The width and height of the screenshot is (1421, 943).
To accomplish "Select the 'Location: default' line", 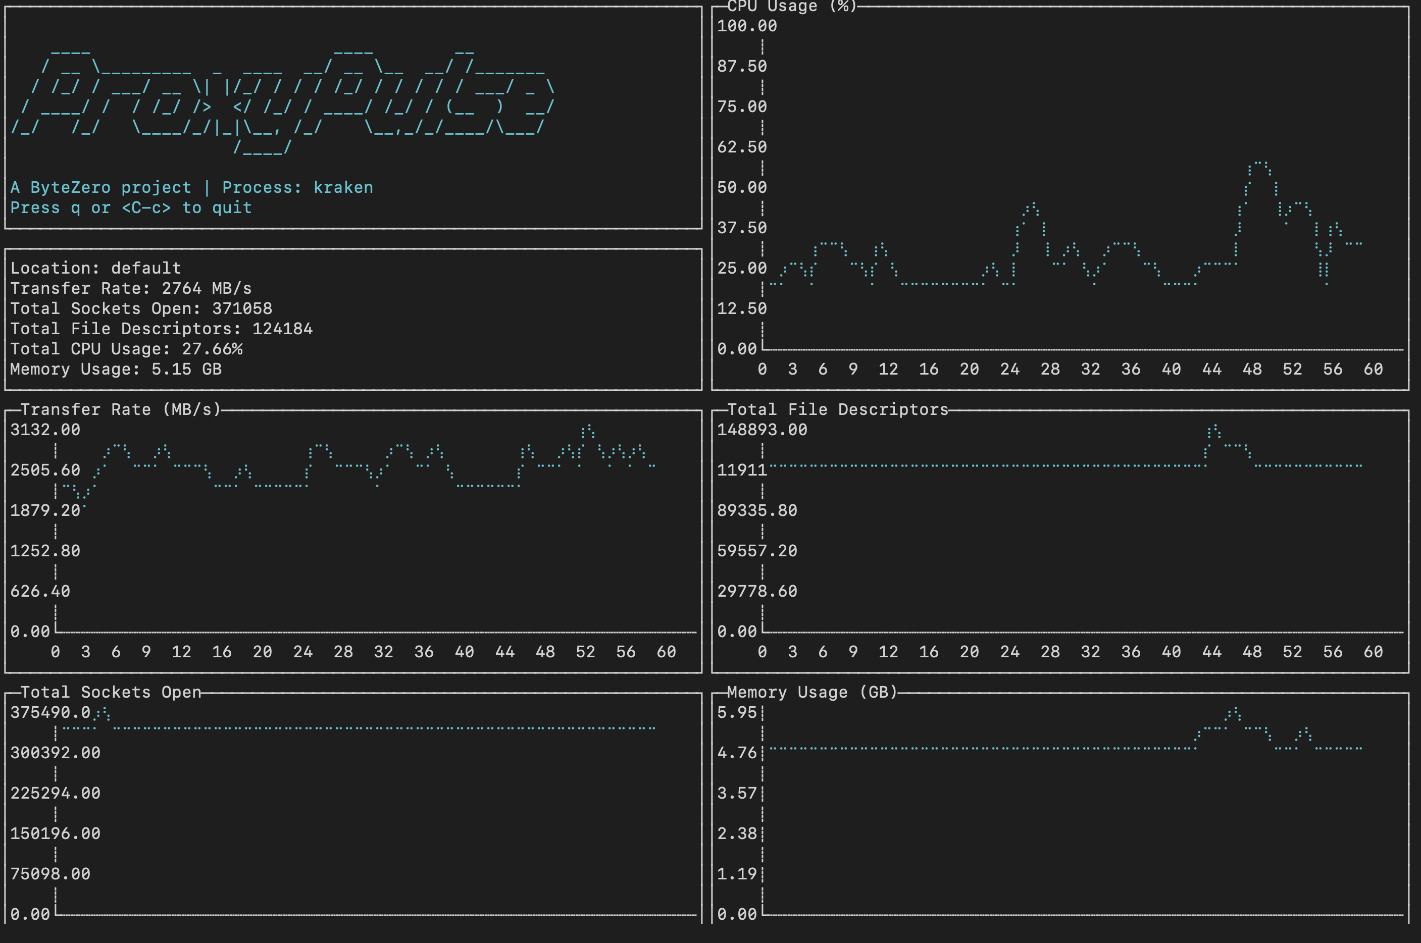I will pyautogui.click(x=95, y=268).
